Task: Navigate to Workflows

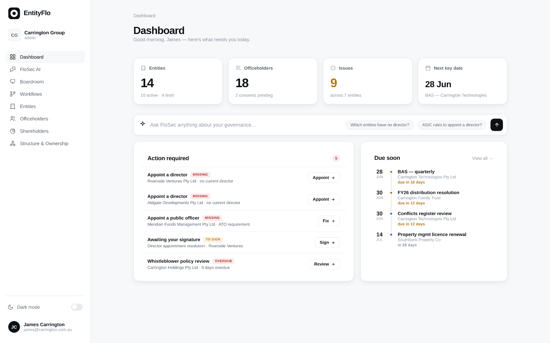Action: 45,94
